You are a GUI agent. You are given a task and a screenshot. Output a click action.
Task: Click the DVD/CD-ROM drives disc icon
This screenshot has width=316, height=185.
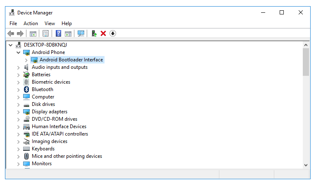point(26,119)
